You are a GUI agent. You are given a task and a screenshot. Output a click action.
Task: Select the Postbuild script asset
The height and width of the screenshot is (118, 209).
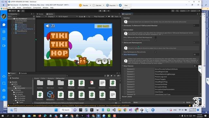[x=81, y=96]
